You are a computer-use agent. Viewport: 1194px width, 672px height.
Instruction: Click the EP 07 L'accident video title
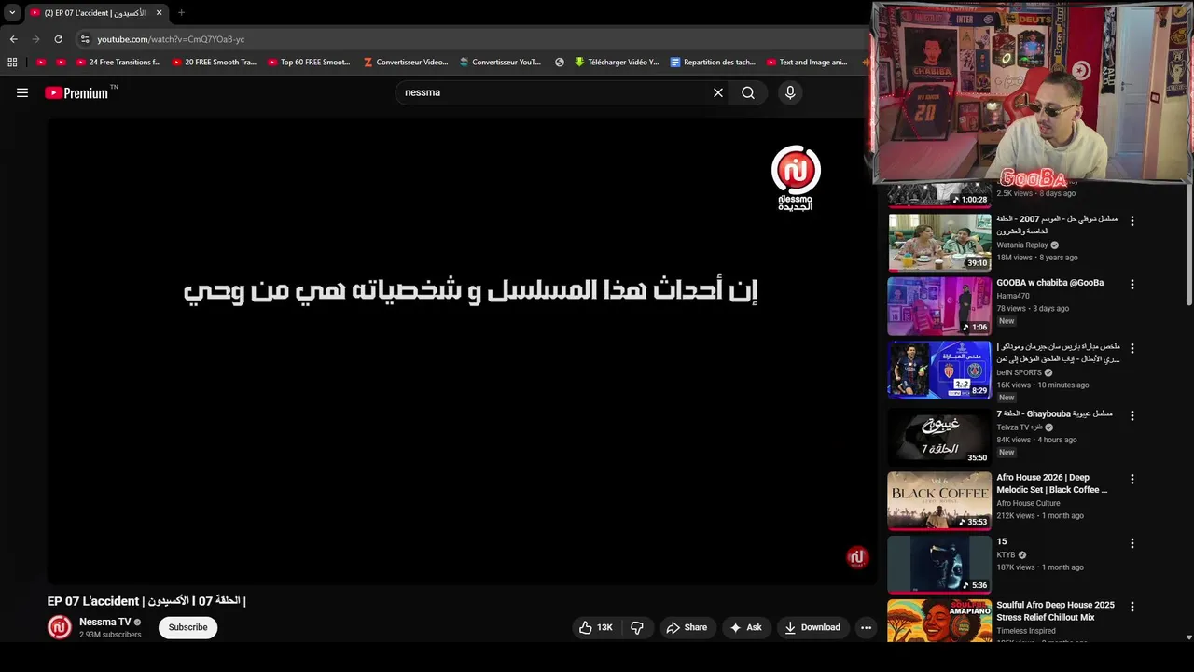pos(146,601)
